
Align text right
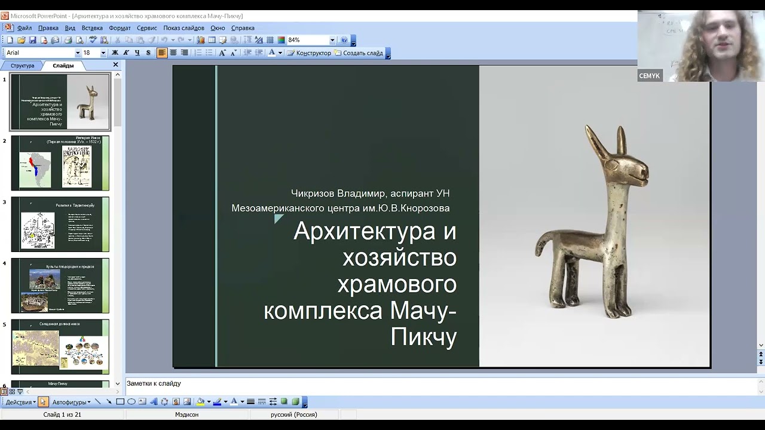tap(184, 53)
